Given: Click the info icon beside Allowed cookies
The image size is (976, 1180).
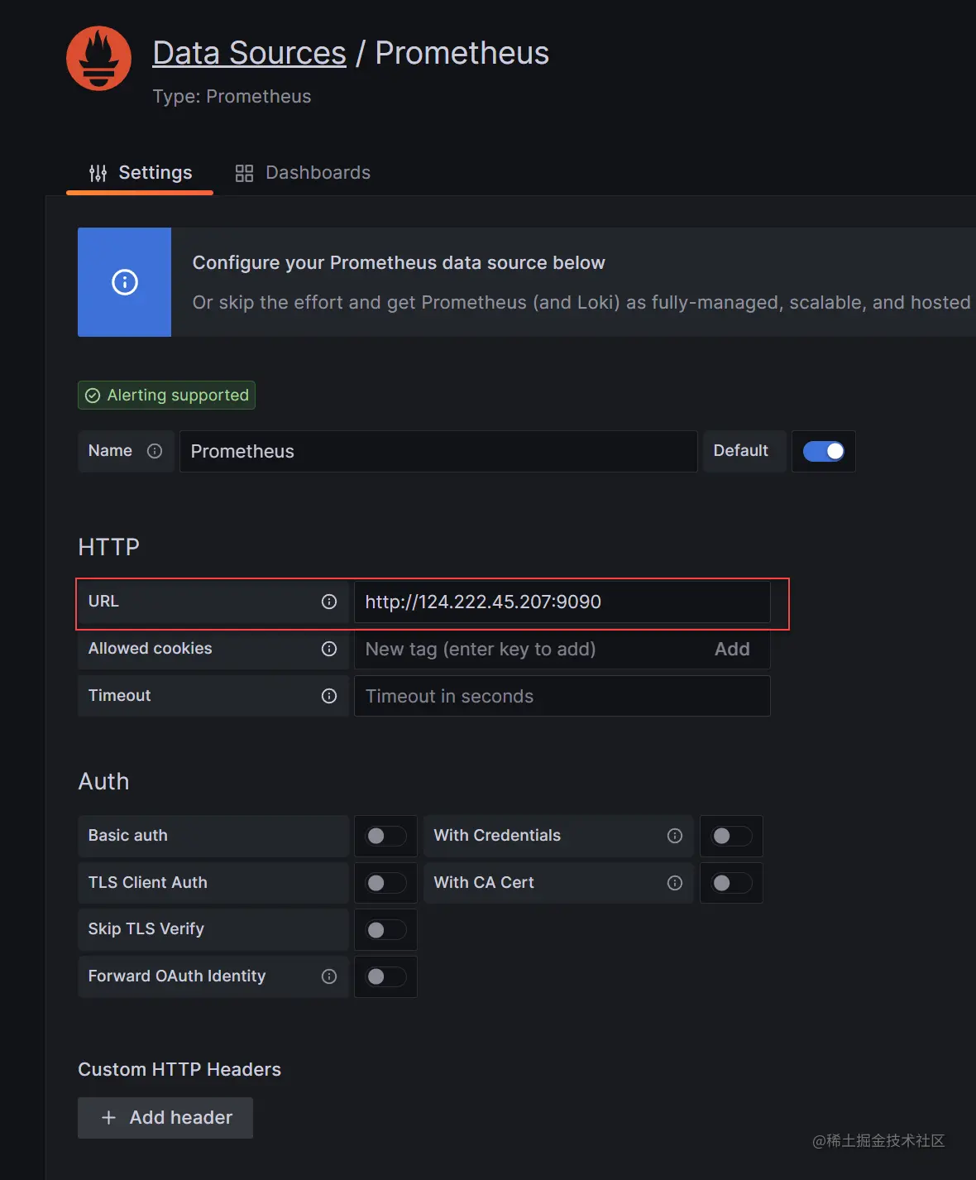Looking at the screenshot, I should (x=329, y=649).
